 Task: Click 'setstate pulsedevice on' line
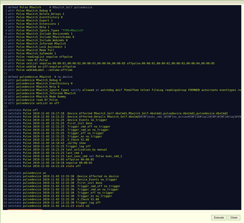click(x=27, y=173)
